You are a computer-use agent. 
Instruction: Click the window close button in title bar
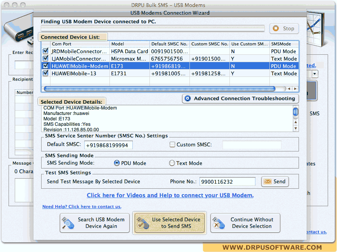pos(7,5)
